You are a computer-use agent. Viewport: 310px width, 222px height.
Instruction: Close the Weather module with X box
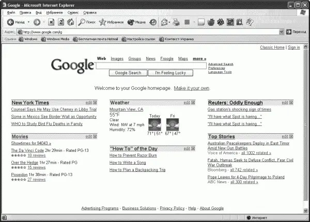(x=193, y=103)
